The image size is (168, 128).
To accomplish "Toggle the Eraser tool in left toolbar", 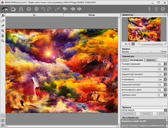I will (x=3, y=25).
